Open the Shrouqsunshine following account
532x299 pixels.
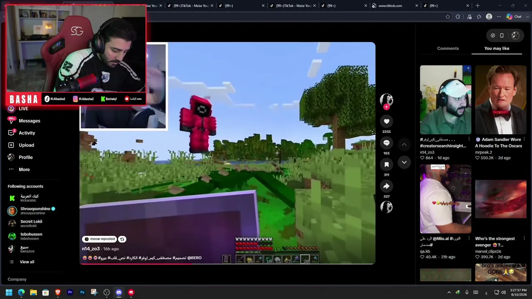[x=32, y=211]
